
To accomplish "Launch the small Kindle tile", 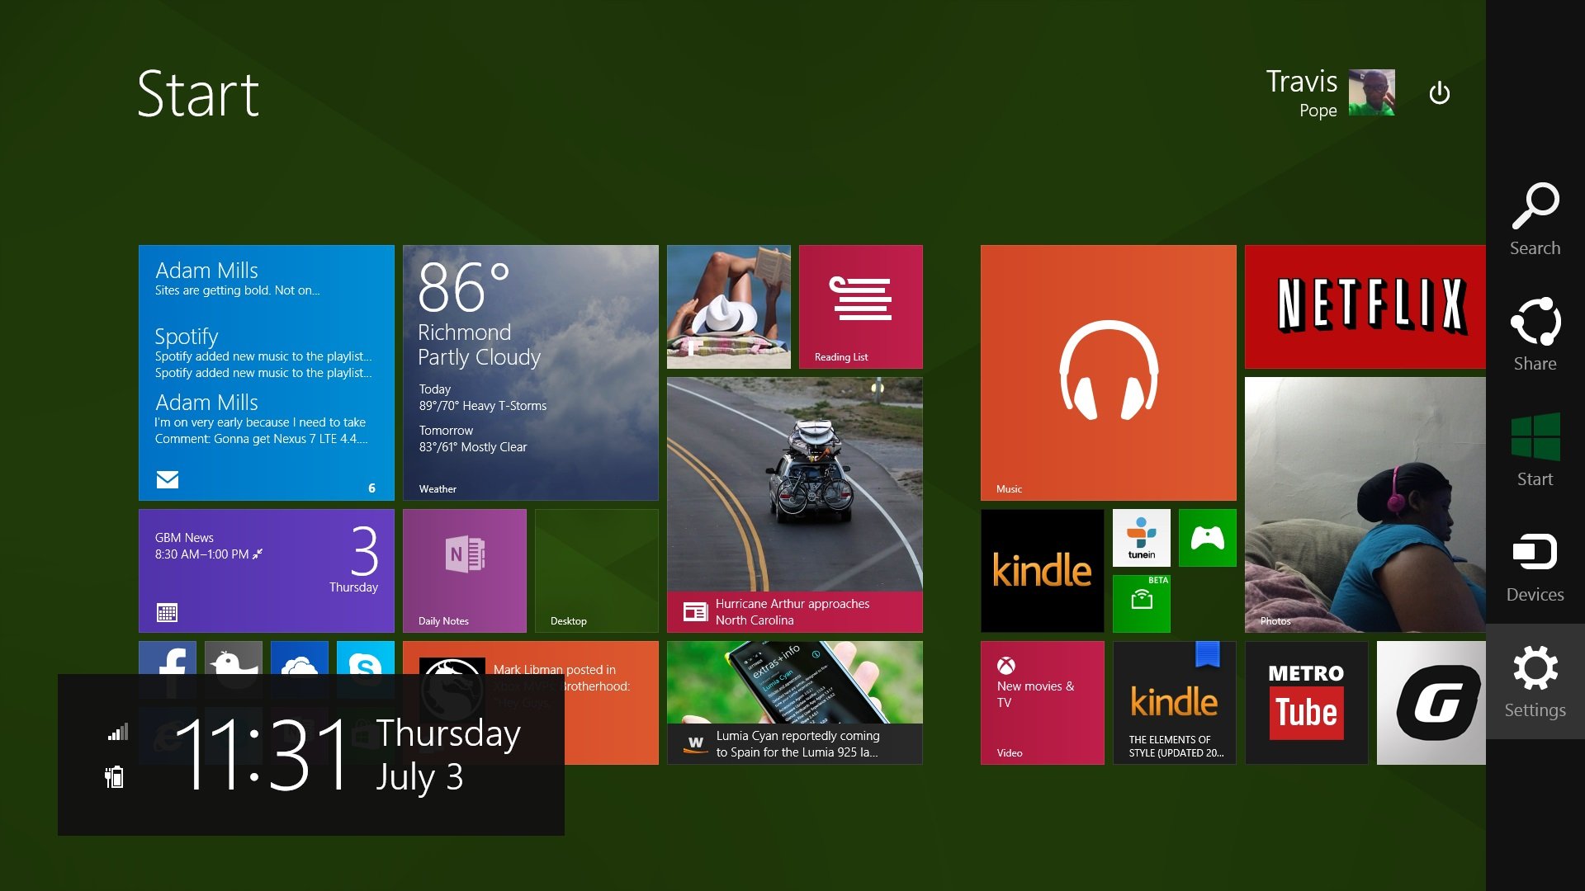I will click(1043, 571).
